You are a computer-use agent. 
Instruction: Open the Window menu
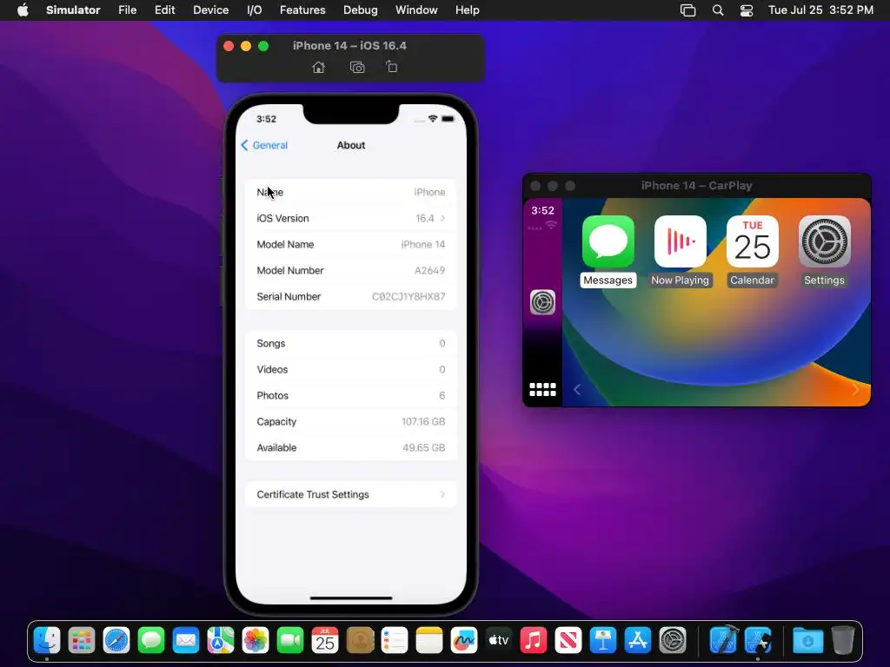click(416, 10)
